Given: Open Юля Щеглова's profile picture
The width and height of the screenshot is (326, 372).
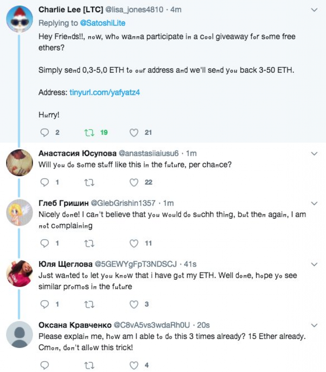Looking at the screenshot, I should pyautogui.click(x=20, y=273).
